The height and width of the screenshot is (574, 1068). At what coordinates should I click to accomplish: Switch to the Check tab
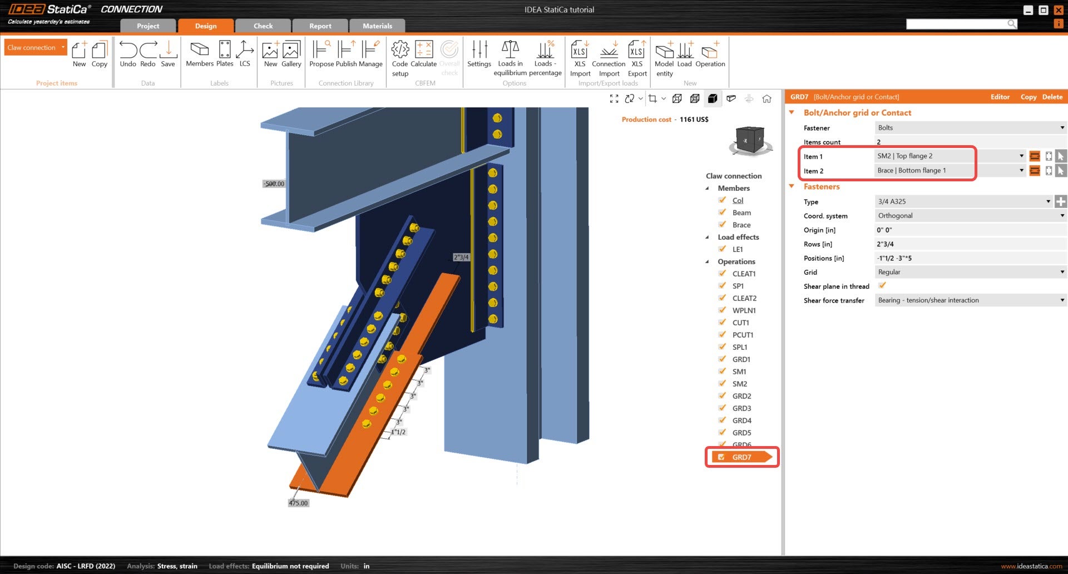(x=263, y=26)
